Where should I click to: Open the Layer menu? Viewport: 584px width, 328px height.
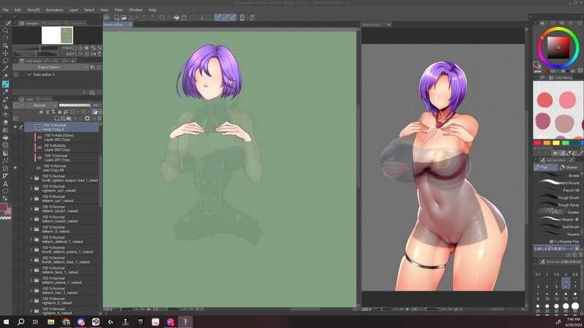pyautogui.click(x=74, y=9)
